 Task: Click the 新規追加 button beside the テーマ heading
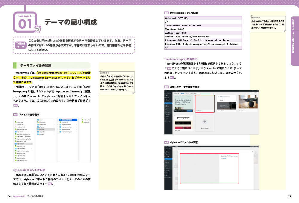click(182, 93)
